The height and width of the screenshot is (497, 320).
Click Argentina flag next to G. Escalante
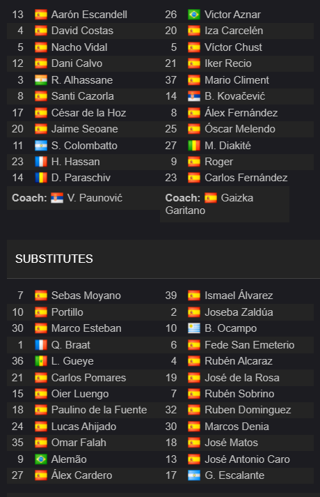[x=194, y=475]
